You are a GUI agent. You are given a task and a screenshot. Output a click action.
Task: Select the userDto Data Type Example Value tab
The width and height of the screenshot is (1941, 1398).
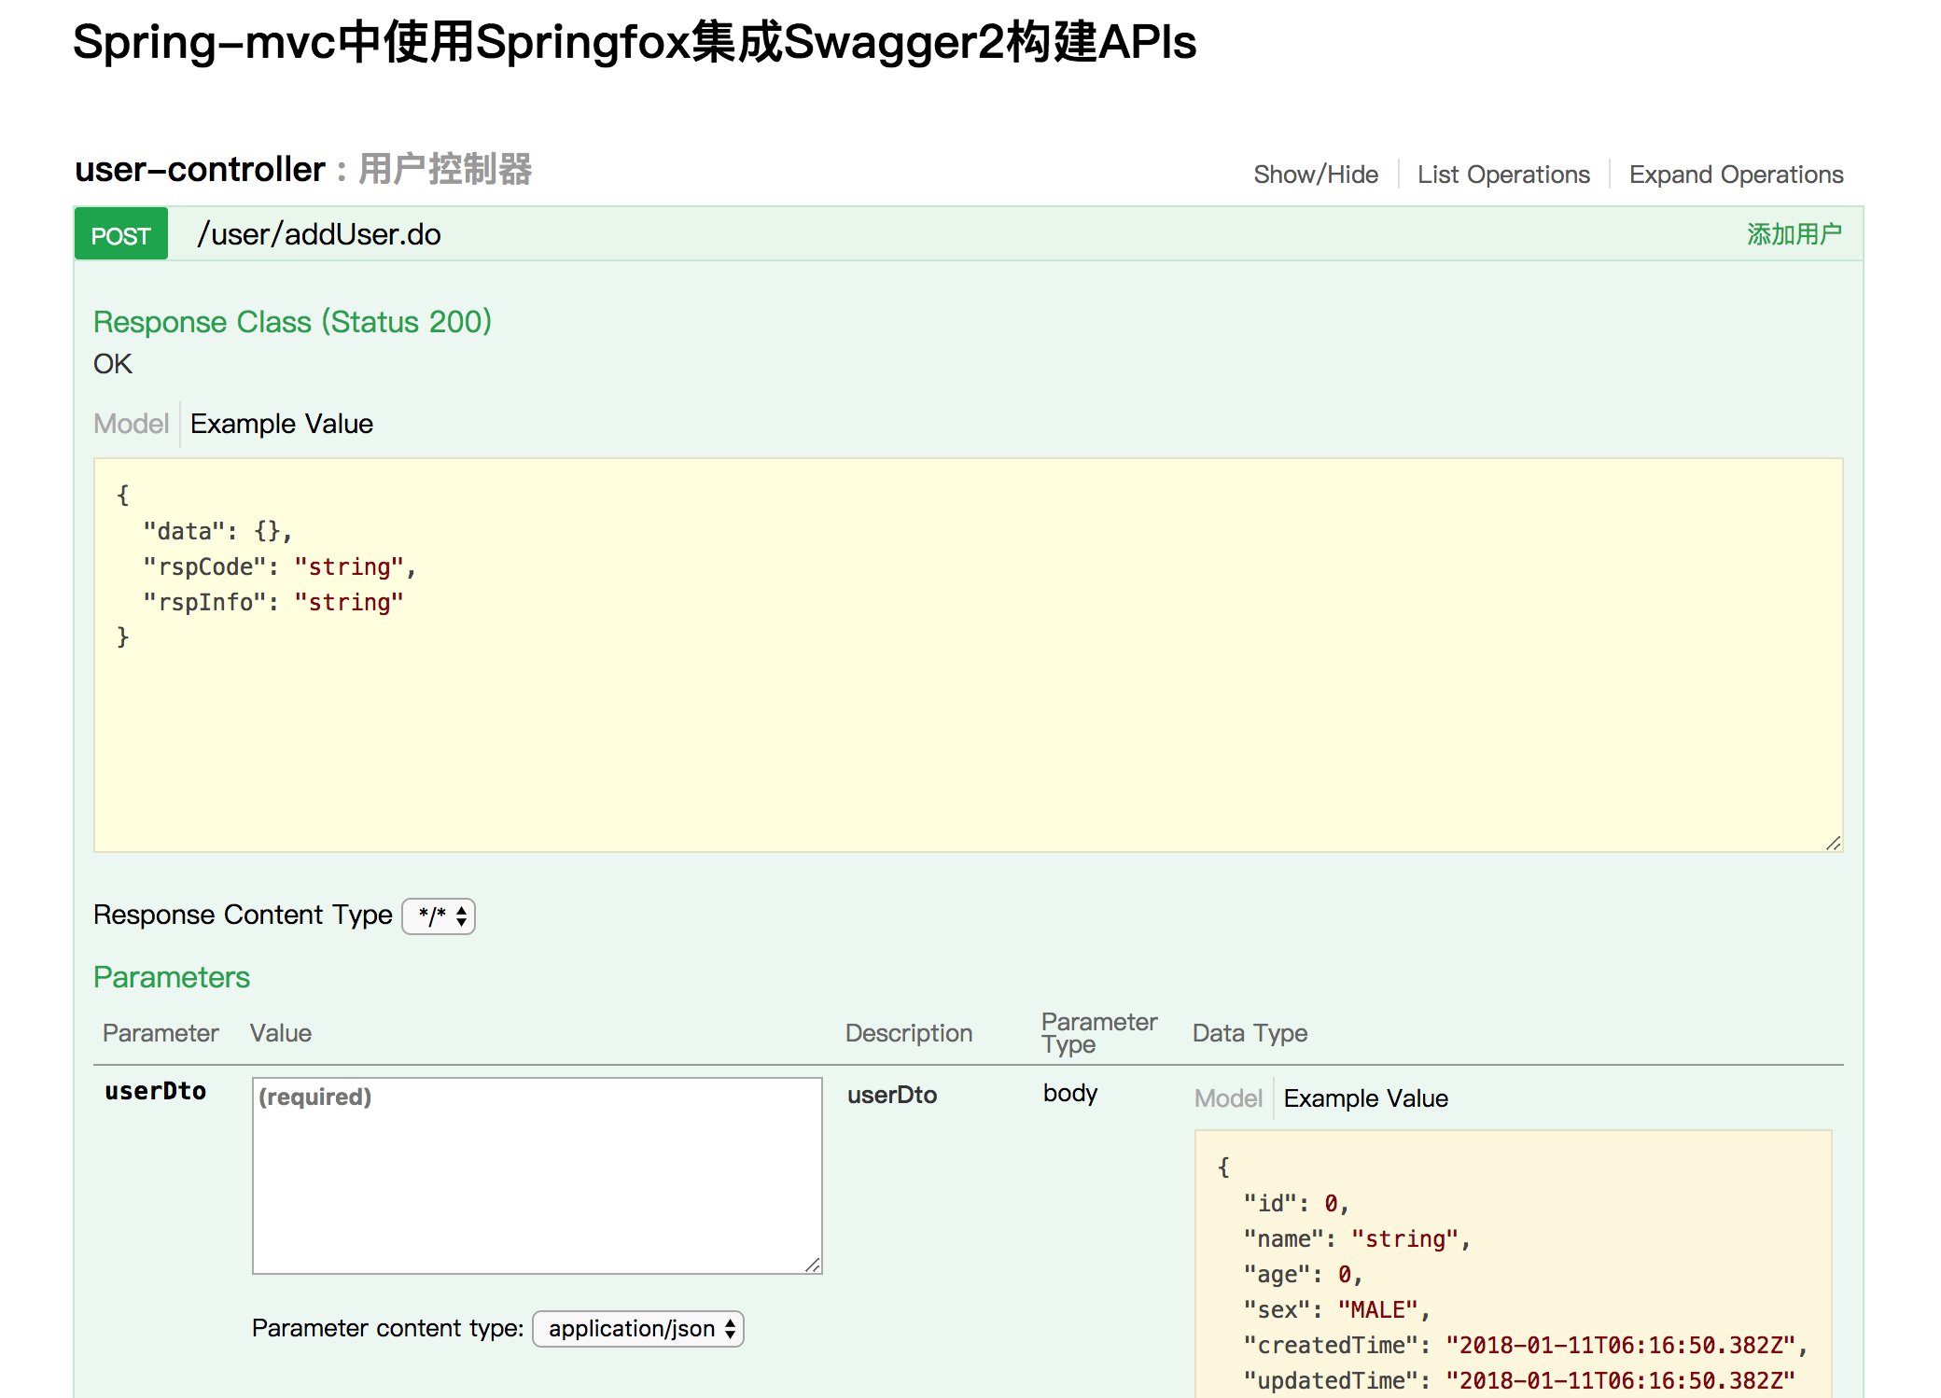(1366, 1098)
